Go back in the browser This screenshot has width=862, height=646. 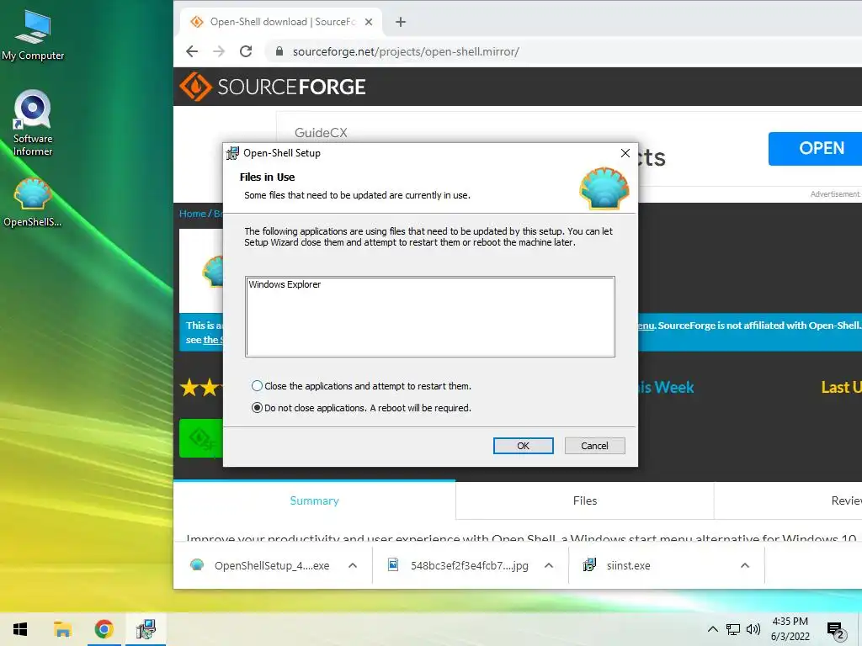[x=192, y=51]
